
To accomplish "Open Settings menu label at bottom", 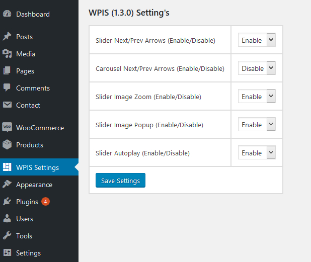I will [x=28, y=253].
